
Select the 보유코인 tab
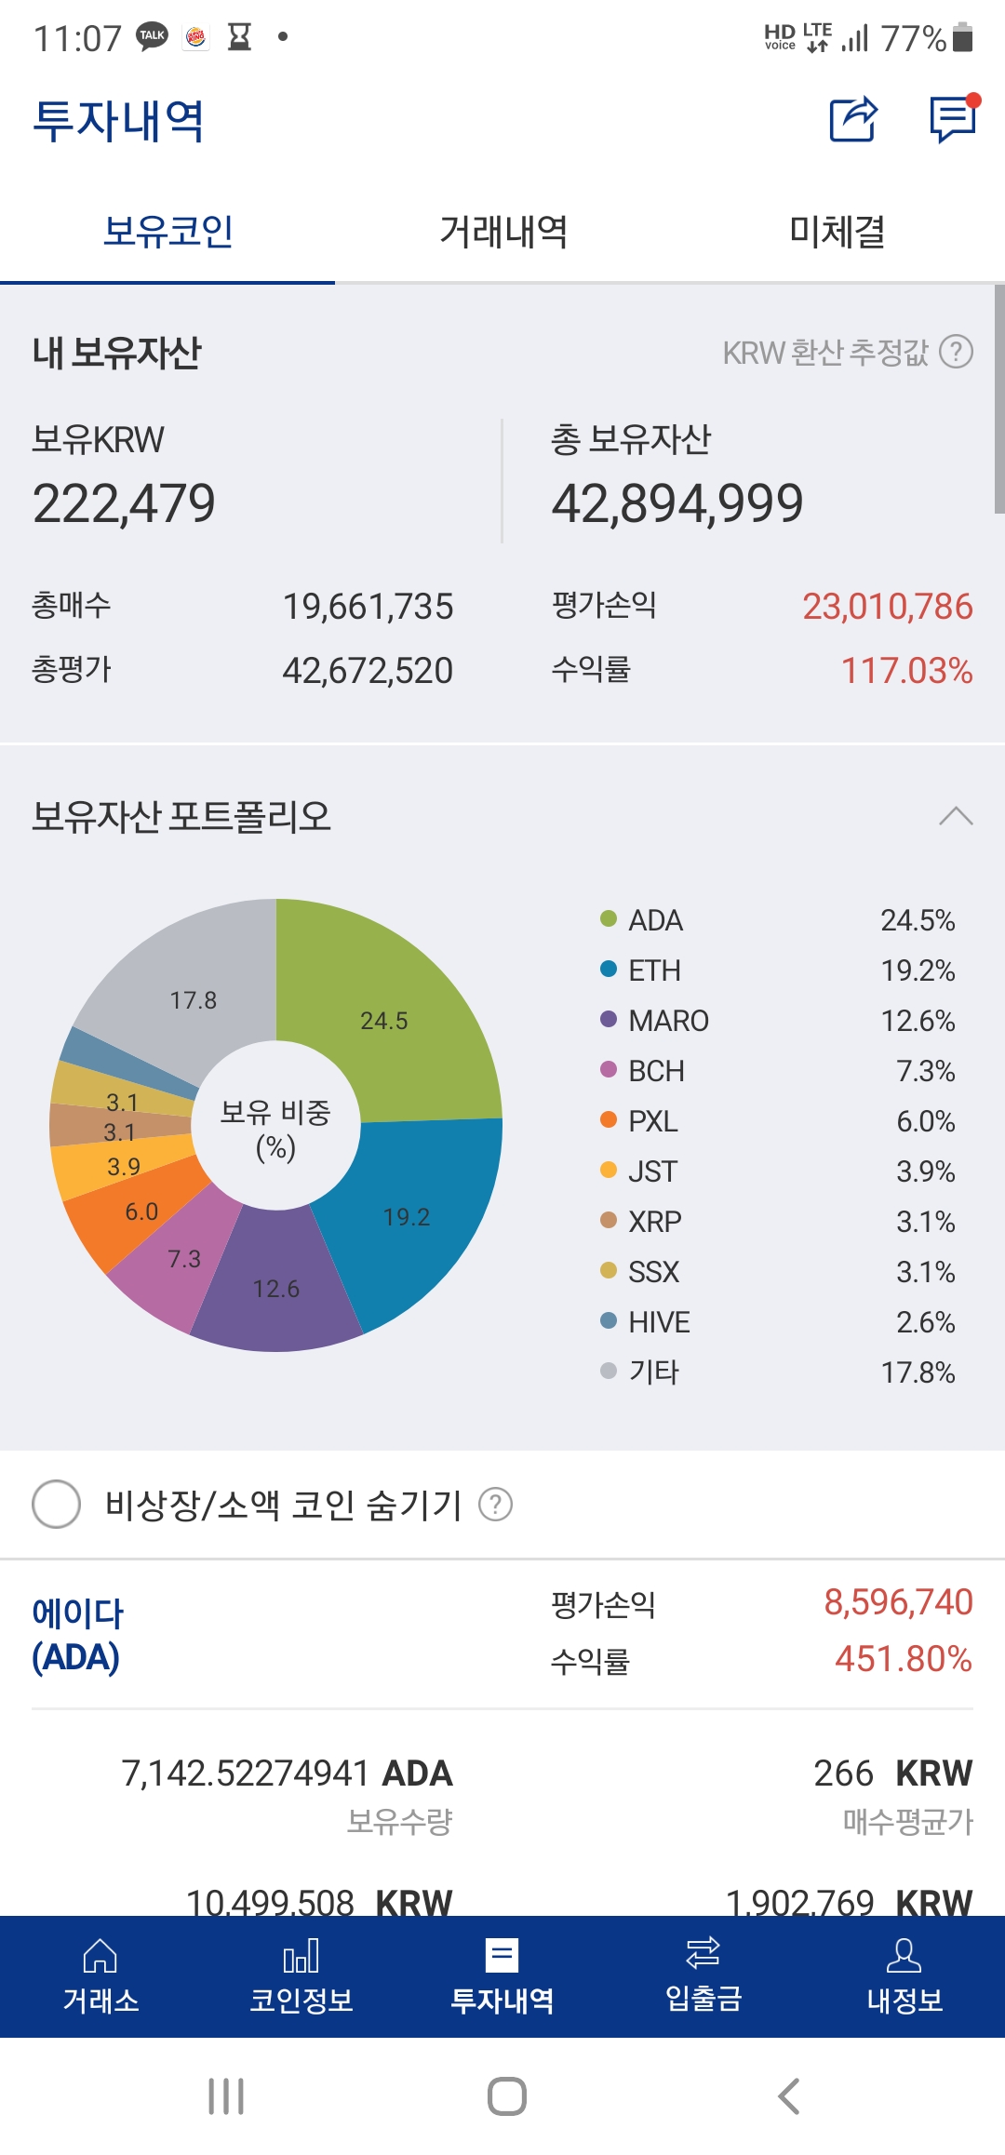pos(167,232)
